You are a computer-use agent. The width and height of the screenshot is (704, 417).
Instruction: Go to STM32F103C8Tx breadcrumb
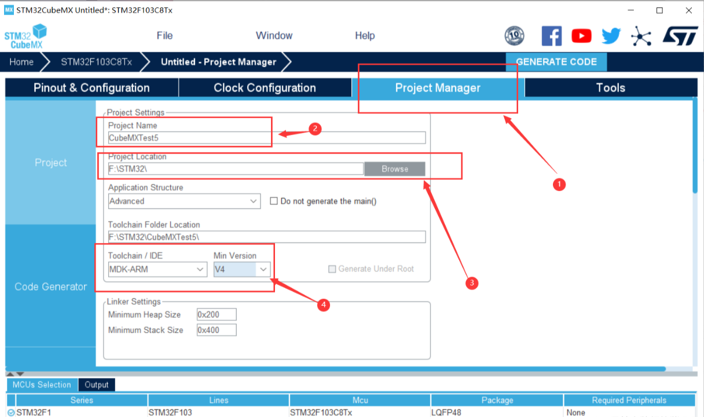coord(97,62)
